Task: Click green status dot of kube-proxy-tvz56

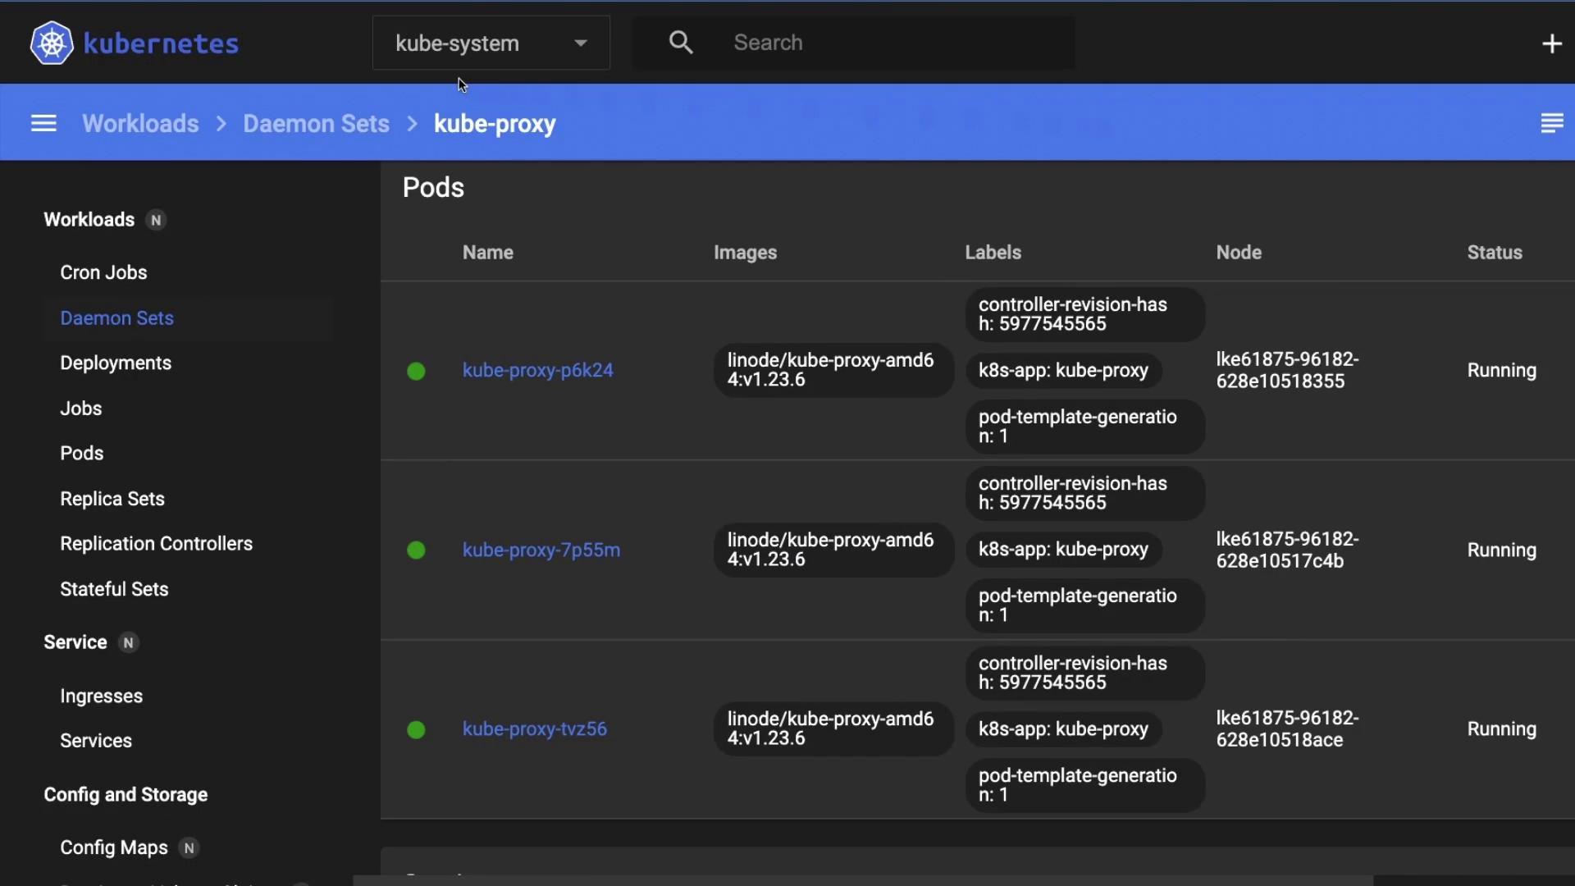Action: tap(416, 729)
